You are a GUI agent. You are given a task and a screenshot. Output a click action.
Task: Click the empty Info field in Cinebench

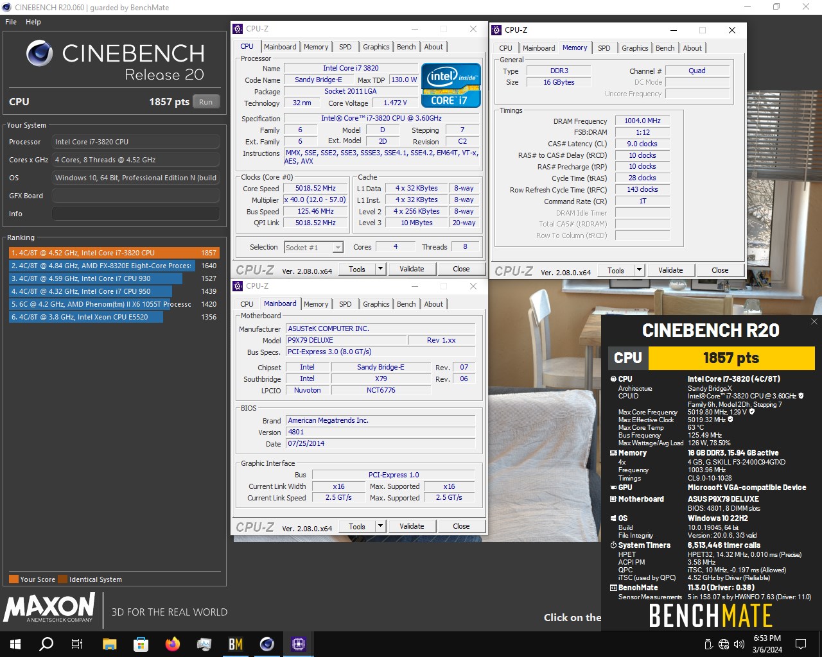pyautogui.click(x=136, y=214)
